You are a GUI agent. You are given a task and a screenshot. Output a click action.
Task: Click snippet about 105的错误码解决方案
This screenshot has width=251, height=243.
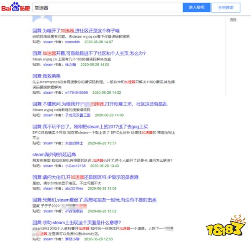pos(72,59)
